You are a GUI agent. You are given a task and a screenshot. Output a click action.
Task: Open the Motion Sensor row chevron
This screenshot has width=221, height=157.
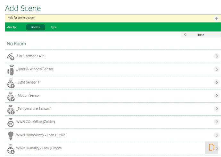pyautogui.click(x=217, y=96)
